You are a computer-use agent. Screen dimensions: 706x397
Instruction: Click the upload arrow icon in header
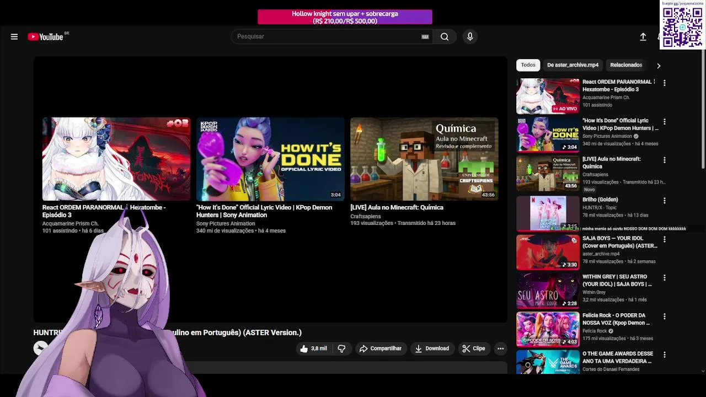coord(643,36)
